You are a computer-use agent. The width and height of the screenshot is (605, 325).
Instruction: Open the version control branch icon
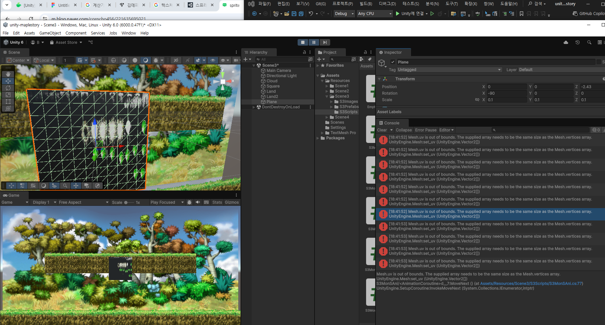click(x=91, y=42)
